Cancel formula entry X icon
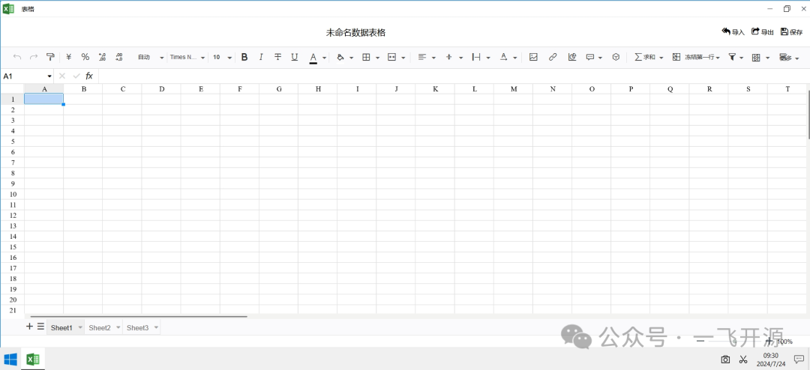 (x=62, y=76)
